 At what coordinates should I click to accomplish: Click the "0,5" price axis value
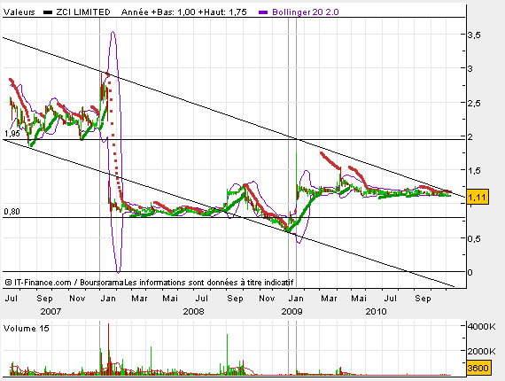coord(474,238)
